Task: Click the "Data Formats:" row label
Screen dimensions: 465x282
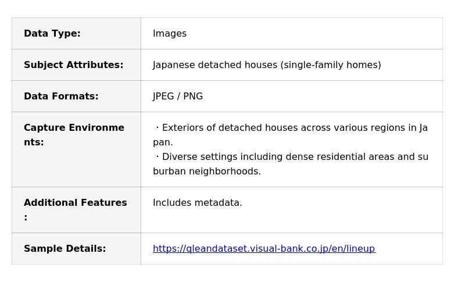Action: 61,97
